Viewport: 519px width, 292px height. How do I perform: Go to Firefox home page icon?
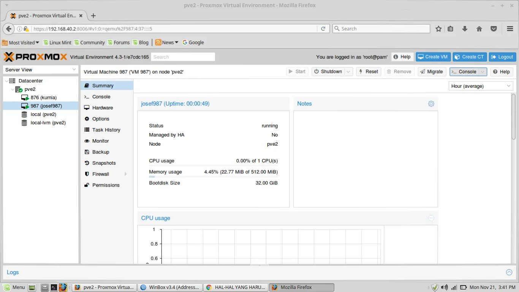point(479,29)
